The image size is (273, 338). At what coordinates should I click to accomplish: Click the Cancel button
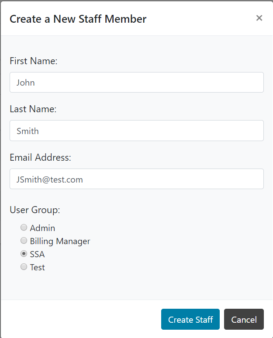point(244,319)
